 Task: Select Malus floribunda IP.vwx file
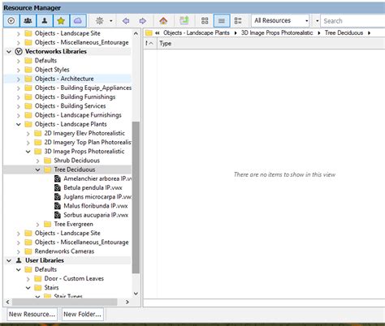[96, 206]
